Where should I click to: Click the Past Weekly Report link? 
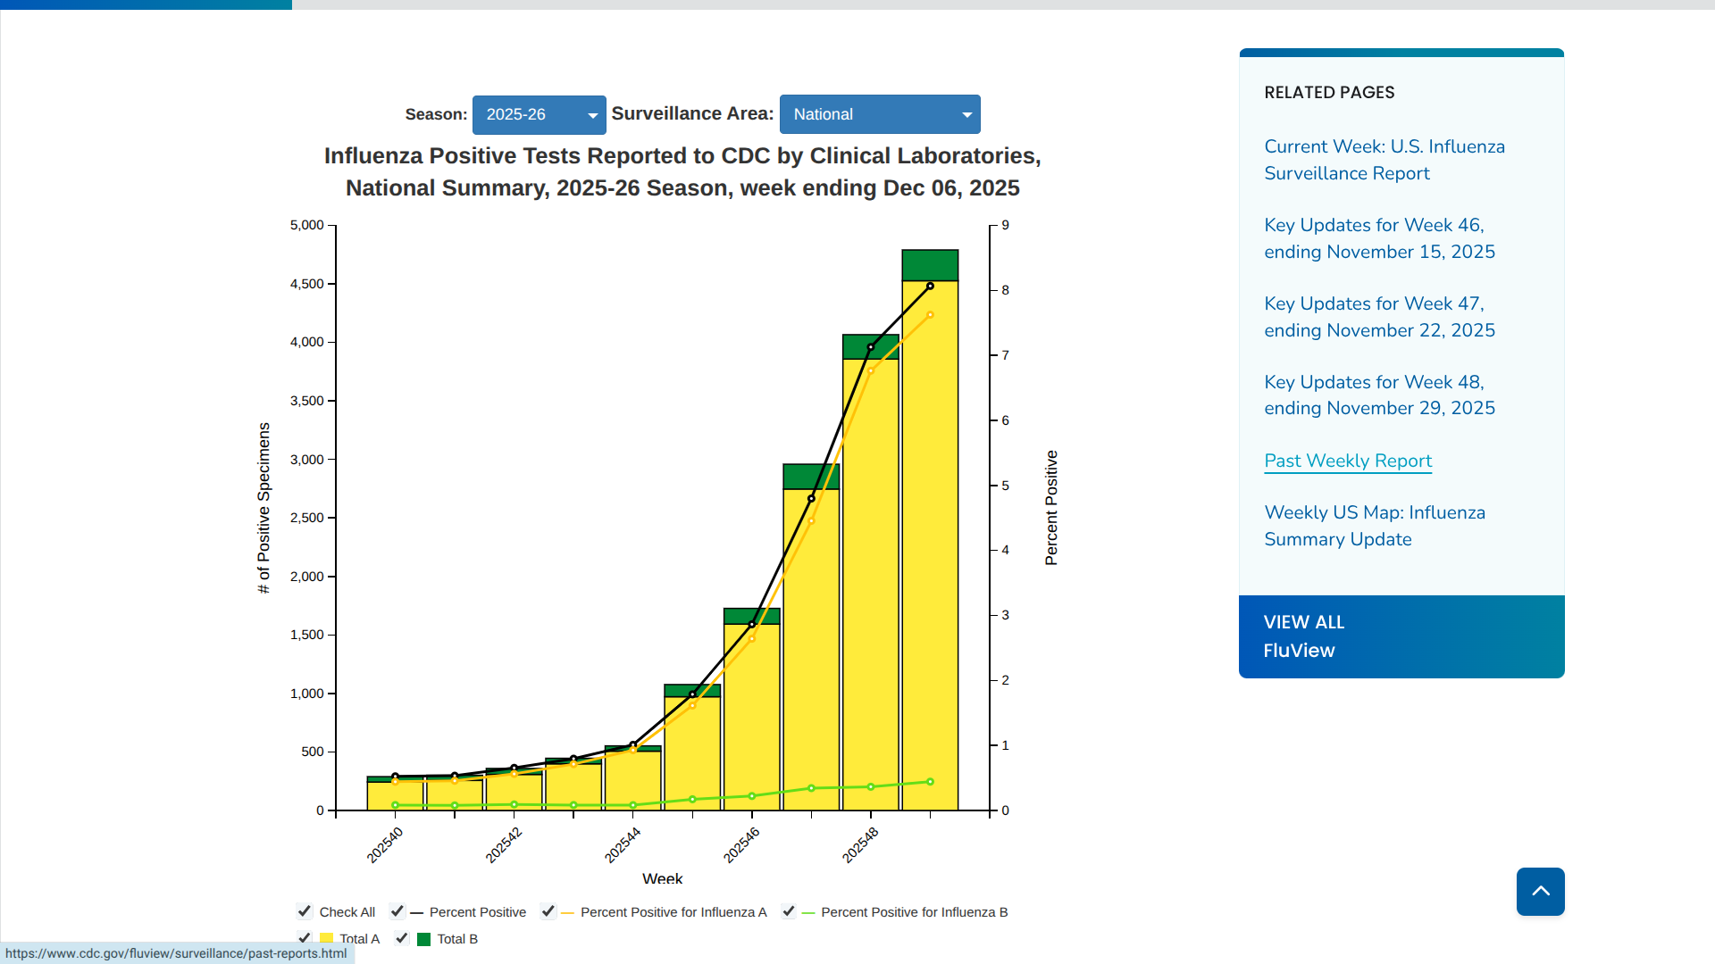[1347, 461]
